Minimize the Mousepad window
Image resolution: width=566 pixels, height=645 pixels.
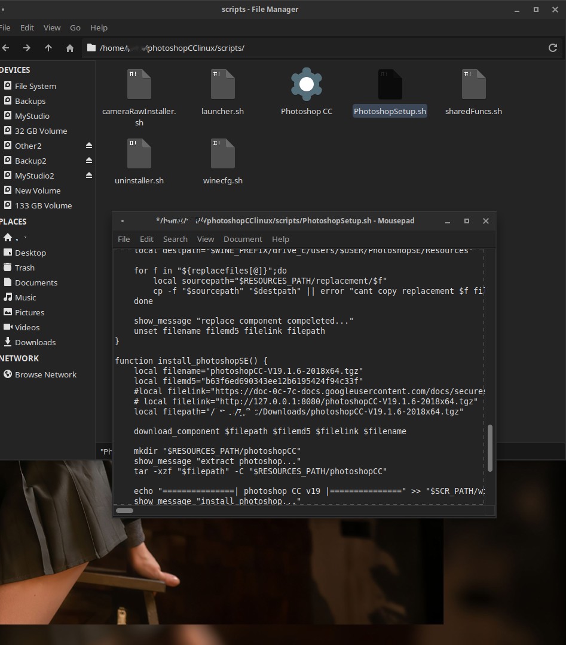[448, 221]
